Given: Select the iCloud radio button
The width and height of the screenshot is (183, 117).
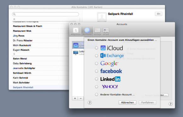Looking at the screenshot, I should 97,48.
